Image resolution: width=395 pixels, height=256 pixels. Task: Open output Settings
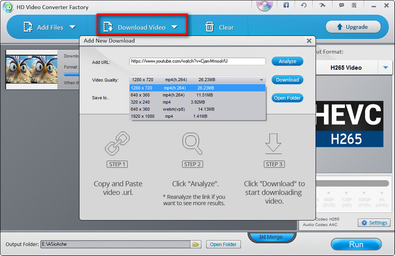pyautogui.click(x=374, y=223)
